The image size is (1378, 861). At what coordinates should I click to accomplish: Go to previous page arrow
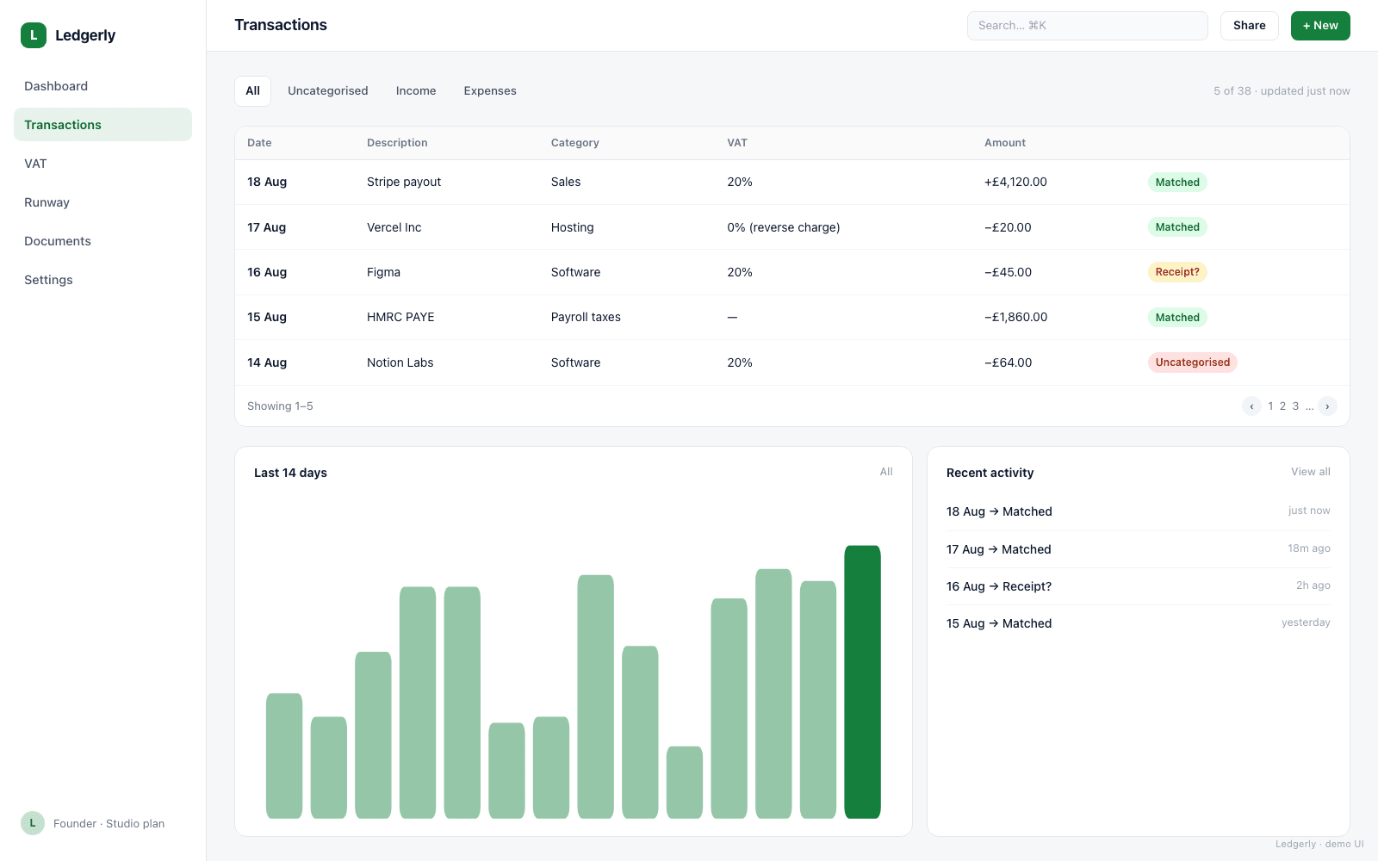coord(1251,406)
